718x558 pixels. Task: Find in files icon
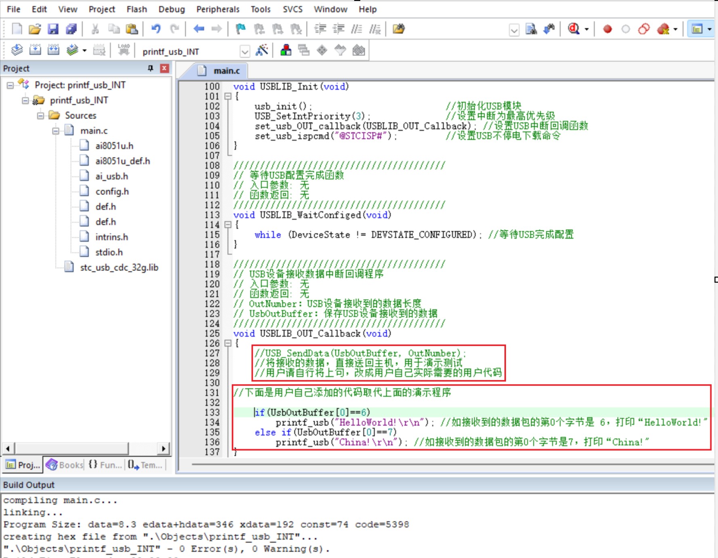click(x=531, y=29)
